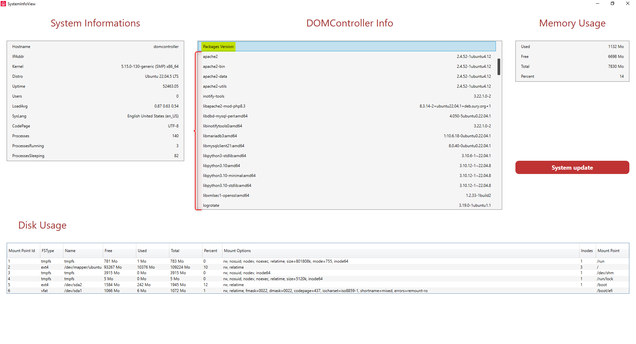Select the /dev/sda1 vfat disk row
Viewport: 636px width, 344px height.
click(x=318, y=291)
